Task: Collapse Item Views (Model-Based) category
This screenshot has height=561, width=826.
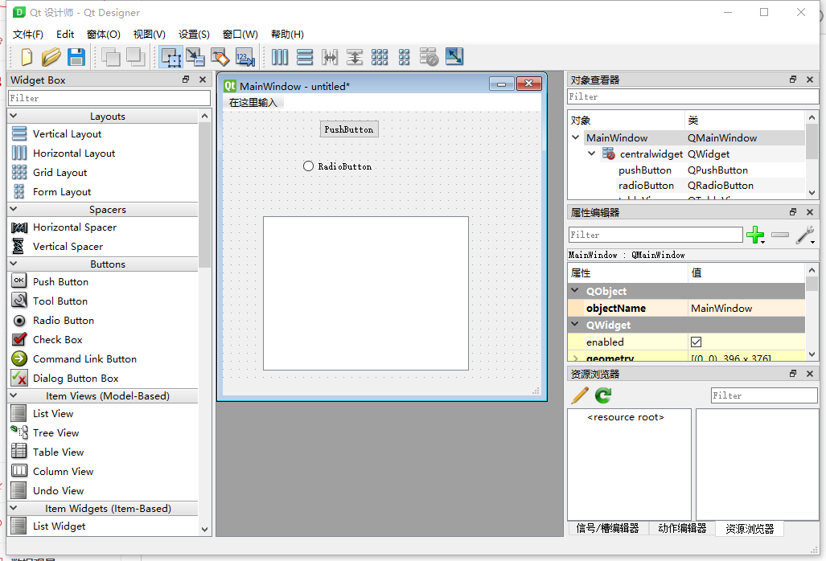Action: click(14, 395)
